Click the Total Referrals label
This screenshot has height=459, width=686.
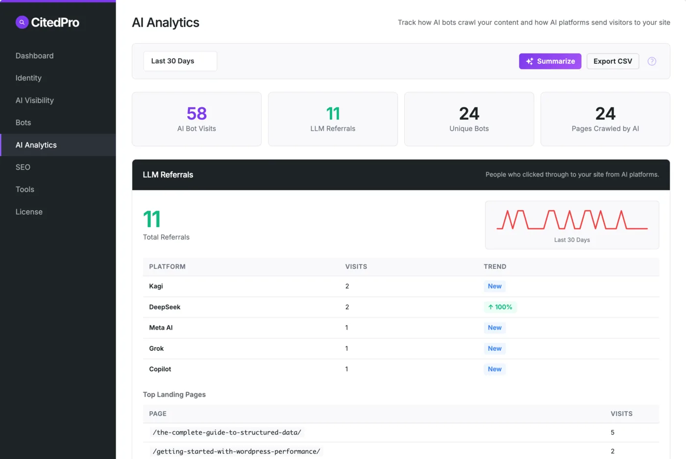point(166,237)
